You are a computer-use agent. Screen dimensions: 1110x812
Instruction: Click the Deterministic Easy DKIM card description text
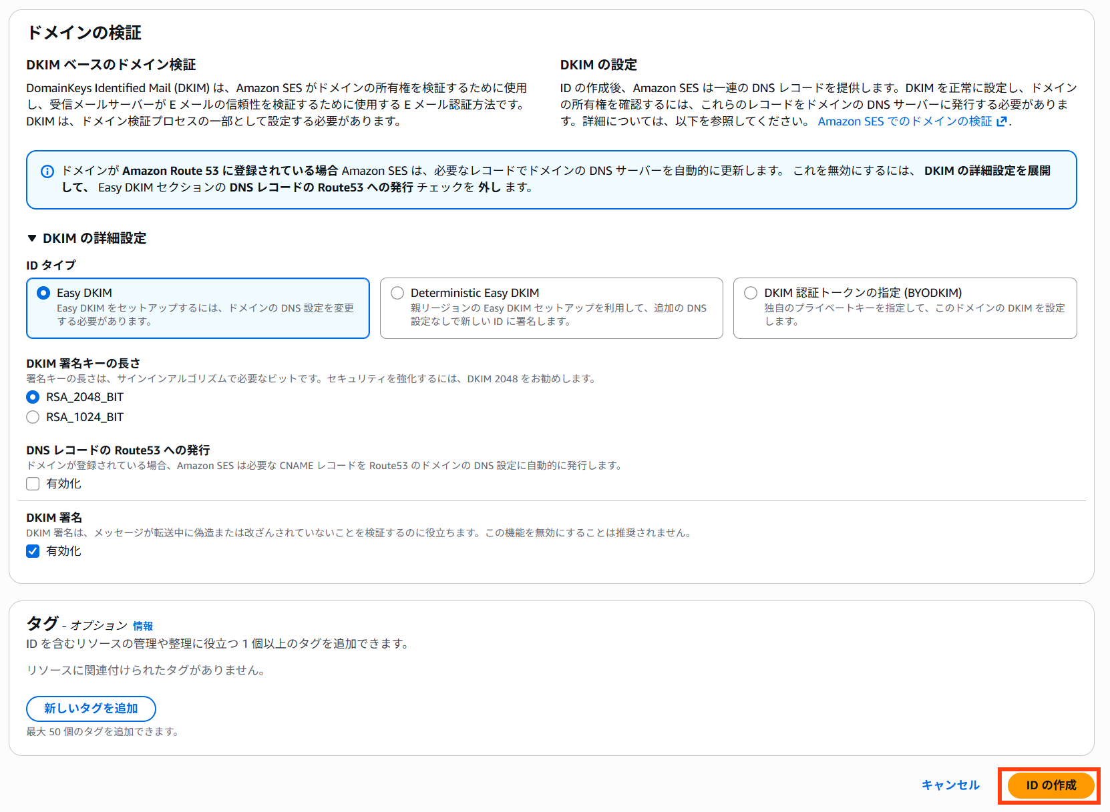click(x=558, y=314)
